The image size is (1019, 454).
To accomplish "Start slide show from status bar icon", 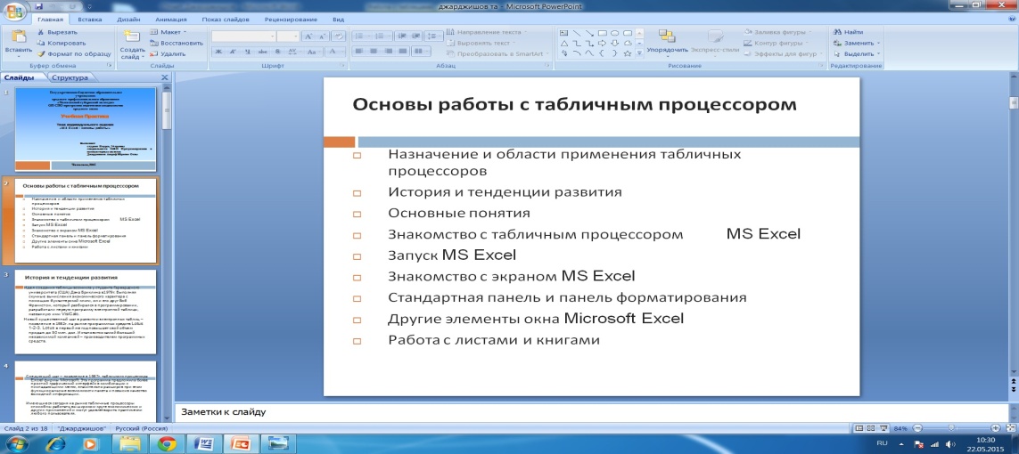I will tap(883, 428).
